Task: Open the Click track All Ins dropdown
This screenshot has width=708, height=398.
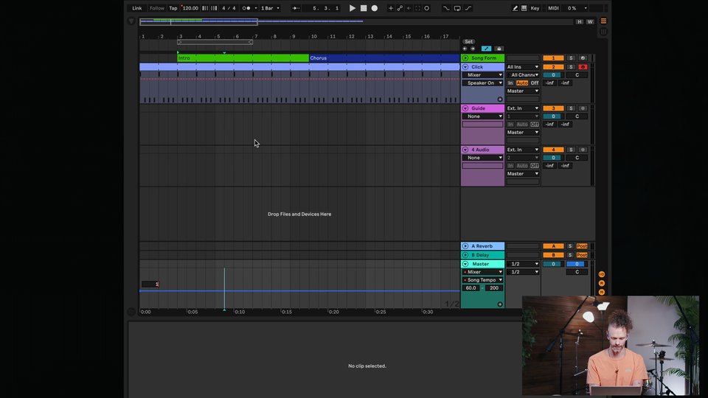Action: (x=522, y=67)
